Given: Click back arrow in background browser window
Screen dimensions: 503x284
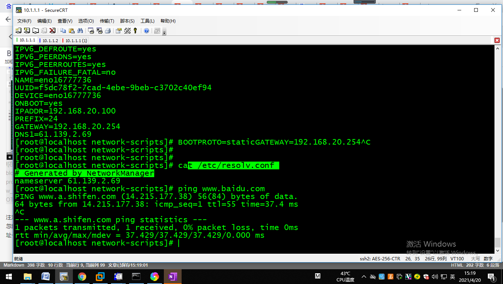Looking at the screenshot, I should 8,19.
